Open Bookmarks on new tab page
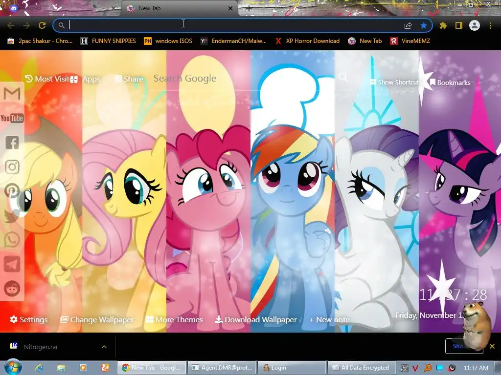The image size is (501, 375). [x=450, y=82]
